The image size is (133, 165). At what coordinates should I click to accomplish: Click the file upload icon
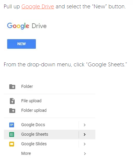(12, 101)
